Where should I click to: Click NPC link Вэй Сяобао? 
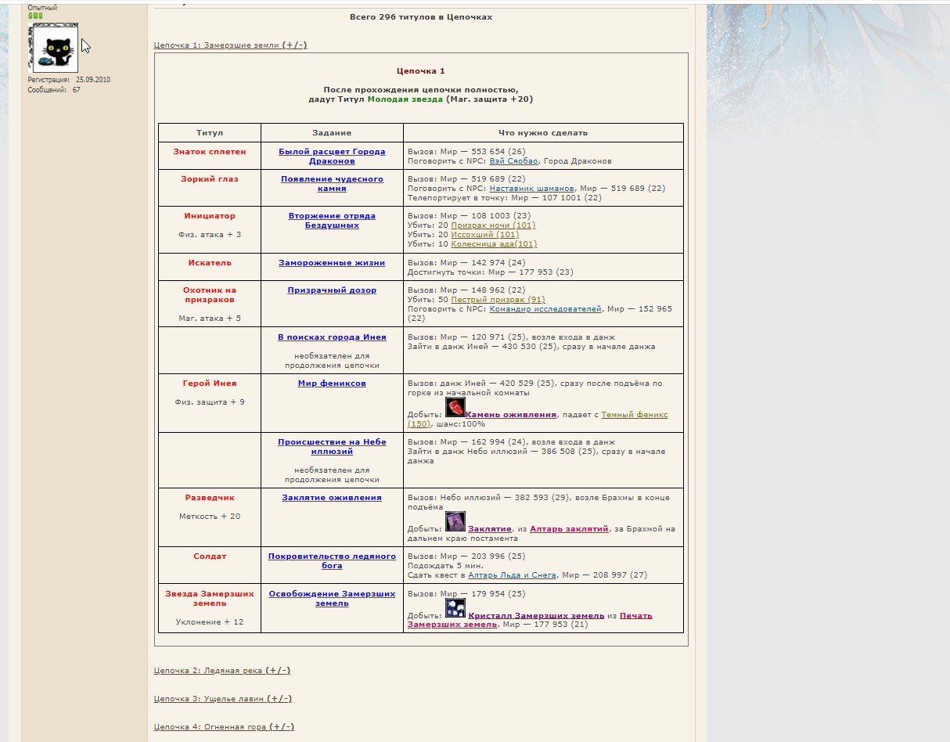[513, 161]
